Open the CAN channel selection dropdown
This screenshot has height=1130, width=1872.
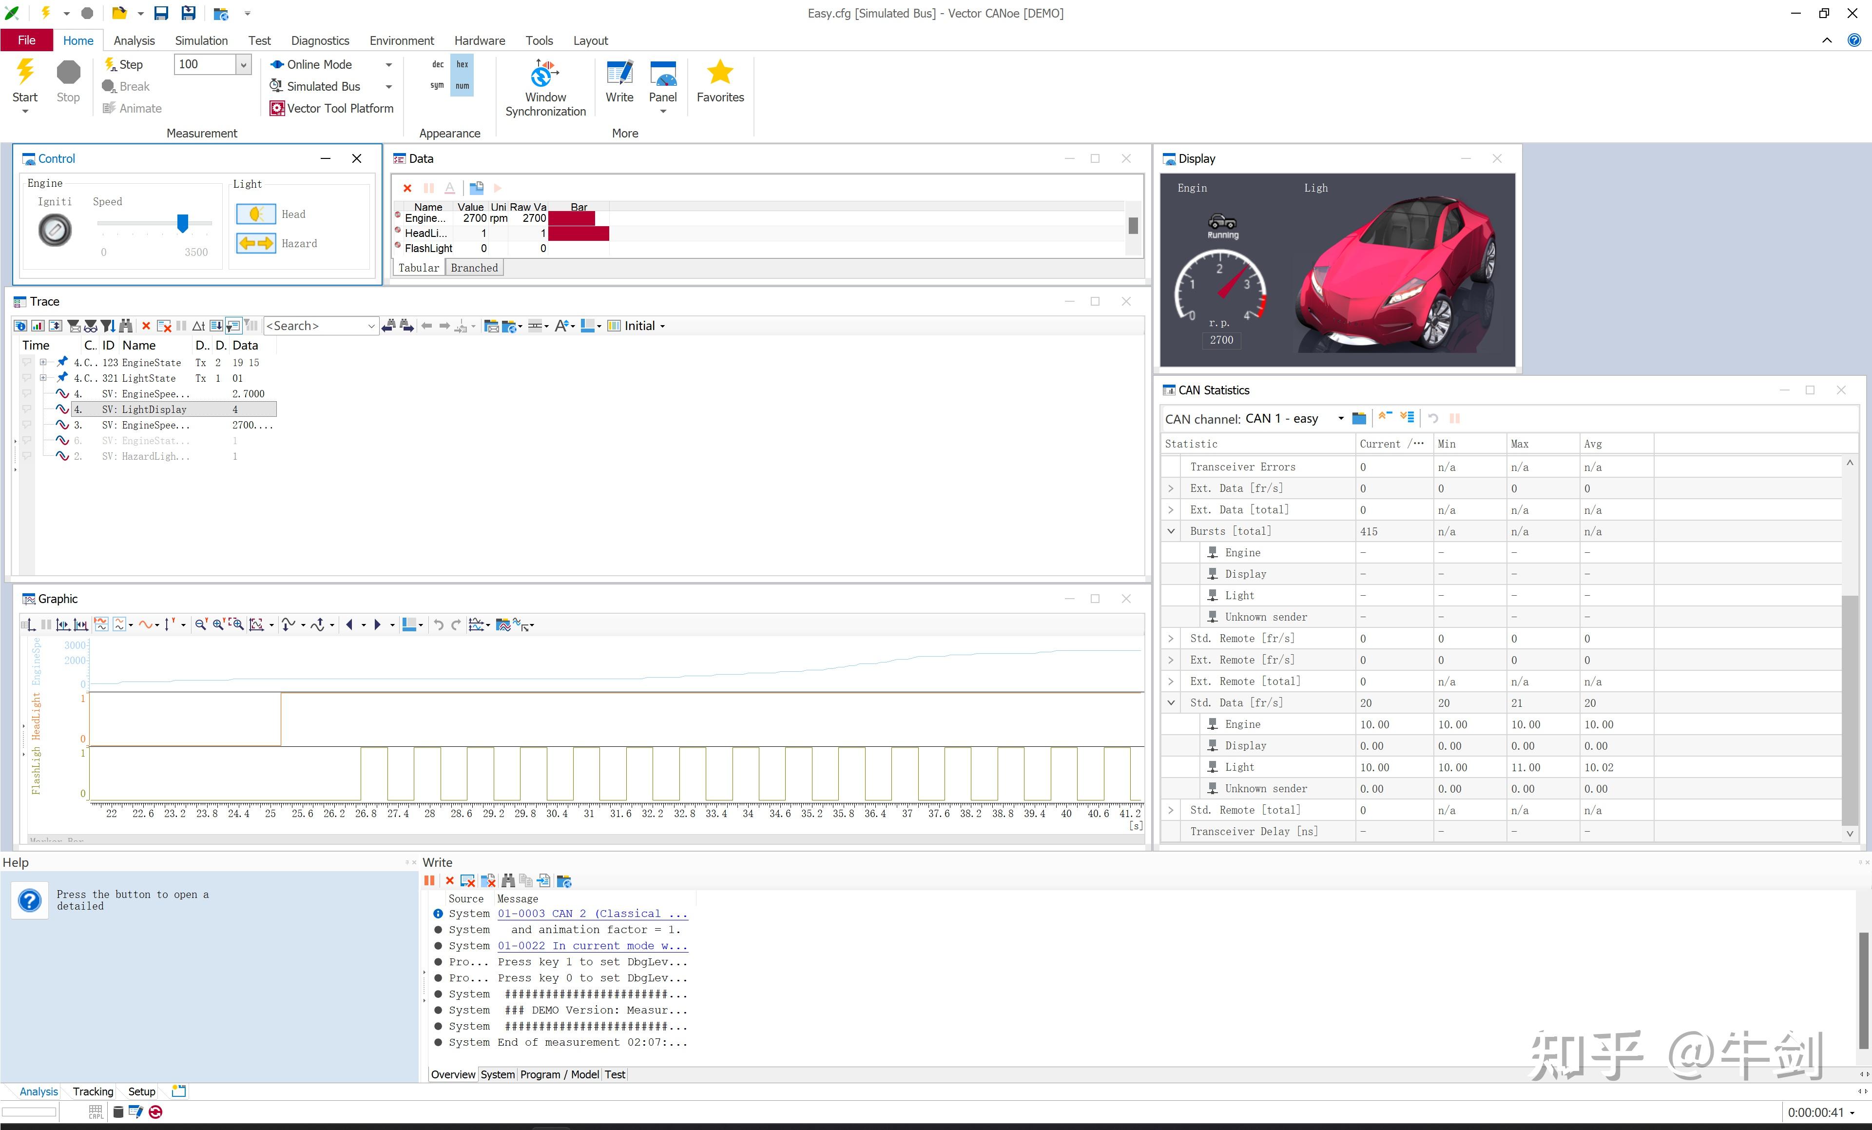1340,419
